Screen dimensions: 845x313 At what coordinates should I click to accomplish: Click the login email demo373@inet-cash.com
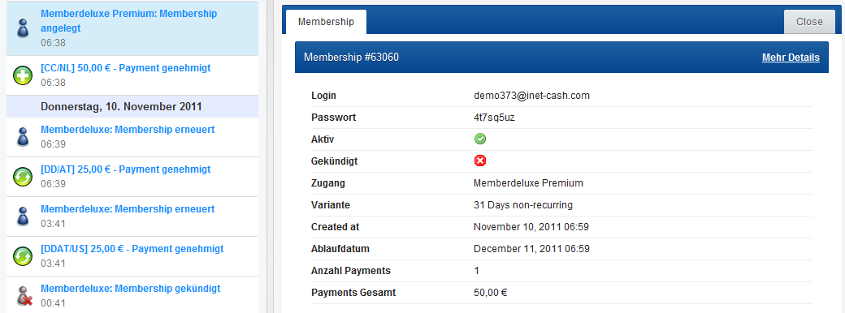tap(531, 96)
